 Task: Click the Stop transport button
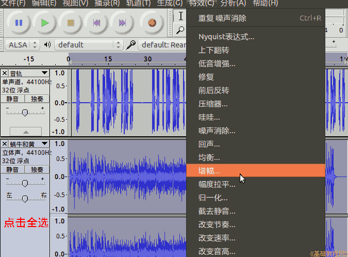point(71,23)
